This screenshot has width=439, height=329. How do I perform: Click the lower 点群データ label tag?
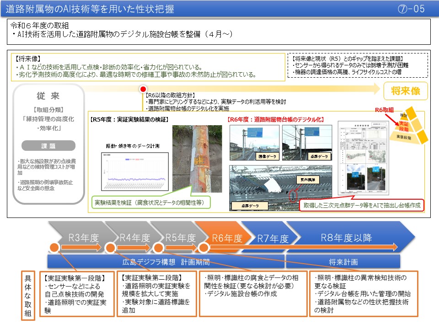tap(250, 206)
